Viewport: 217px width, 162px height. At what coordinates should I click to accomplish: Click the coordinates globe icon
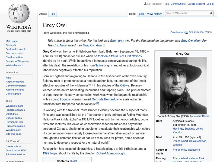(x=186, y=32)
